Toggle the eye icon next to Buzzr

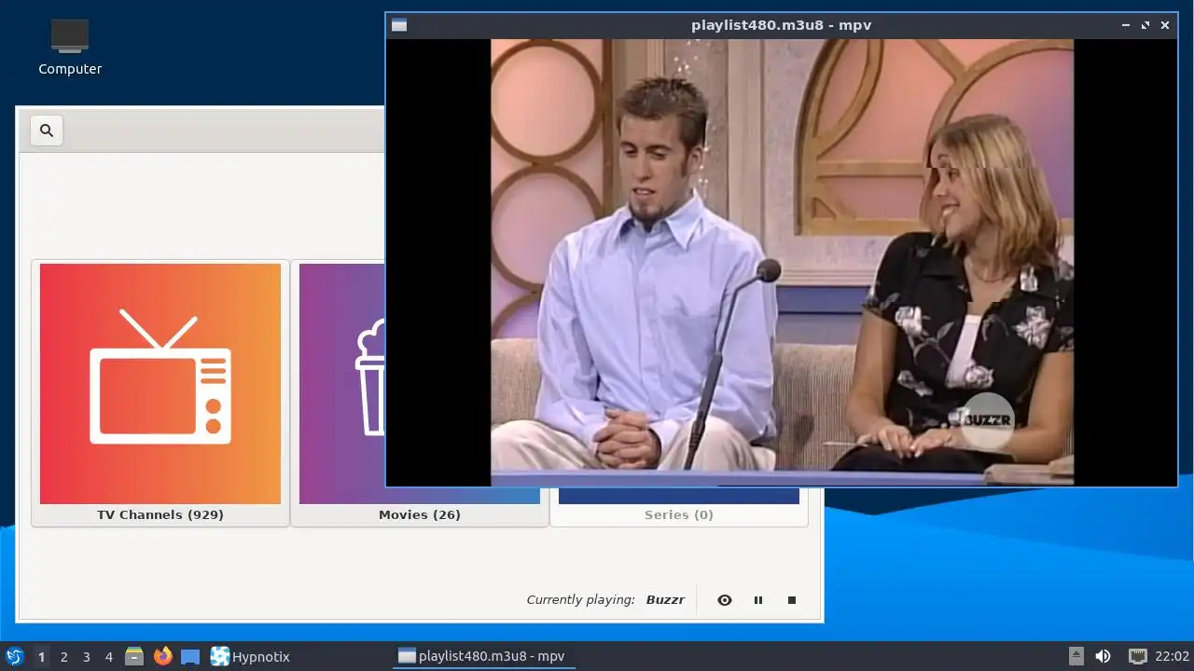[725, 600]
